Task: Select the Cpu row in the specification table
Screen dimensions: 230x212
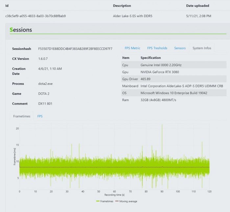Action: point(173,65)
